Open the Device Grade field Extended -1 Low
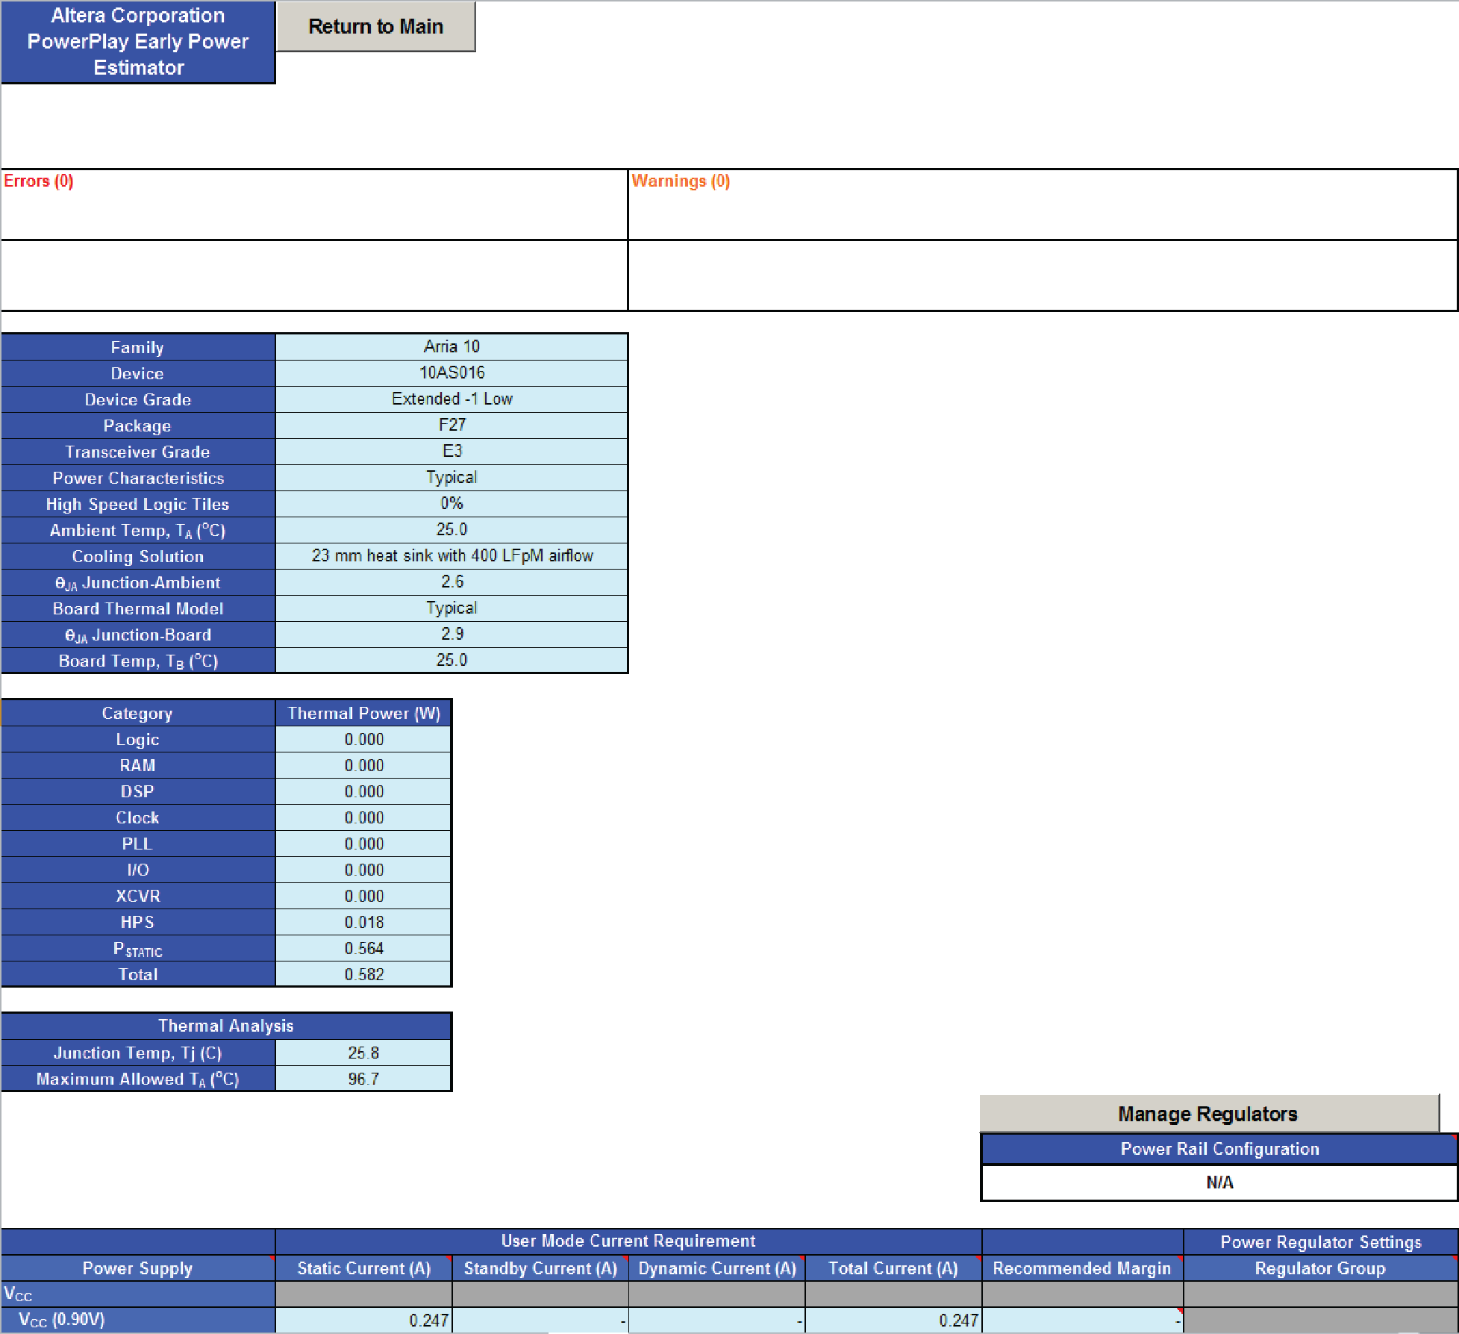The height and width of the screenshot is (1334, 1459). click(452, 399)
